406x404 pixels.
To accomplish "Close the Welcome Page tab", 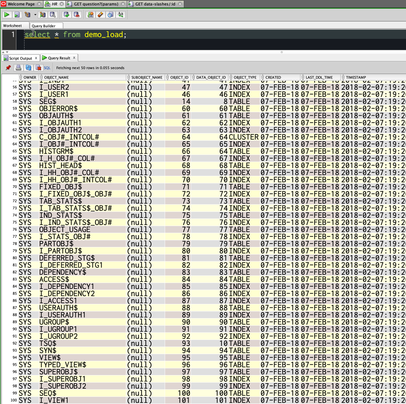I will click(x=39, y=4).
